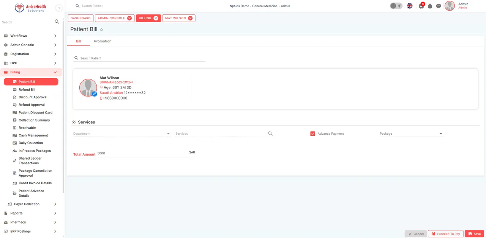Open the notifications badge icon with red counter
Viewport: 486px width, 238px height.
click(421, 6)
